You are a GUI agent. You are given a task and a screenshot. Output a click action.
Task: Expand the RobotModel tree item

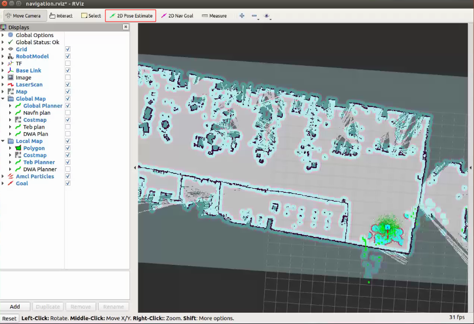click(x=3, y=56)
